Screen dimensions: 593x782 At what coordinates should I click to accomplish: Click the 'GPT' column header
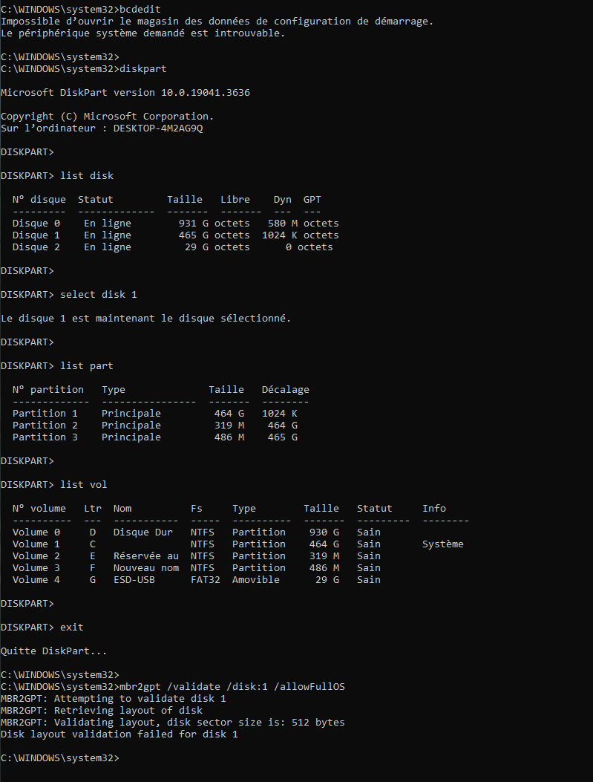312,200
